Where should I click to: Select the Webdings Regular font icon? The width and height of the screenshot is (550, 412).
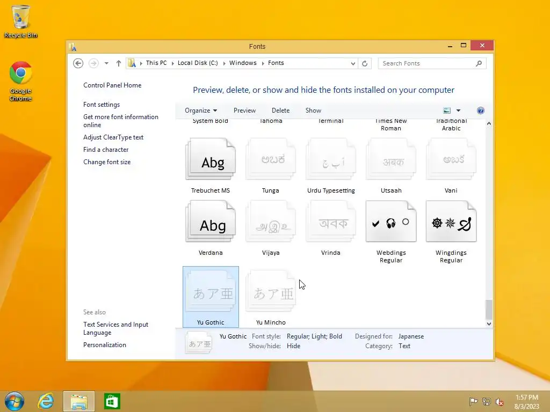[x=391, y=221]
